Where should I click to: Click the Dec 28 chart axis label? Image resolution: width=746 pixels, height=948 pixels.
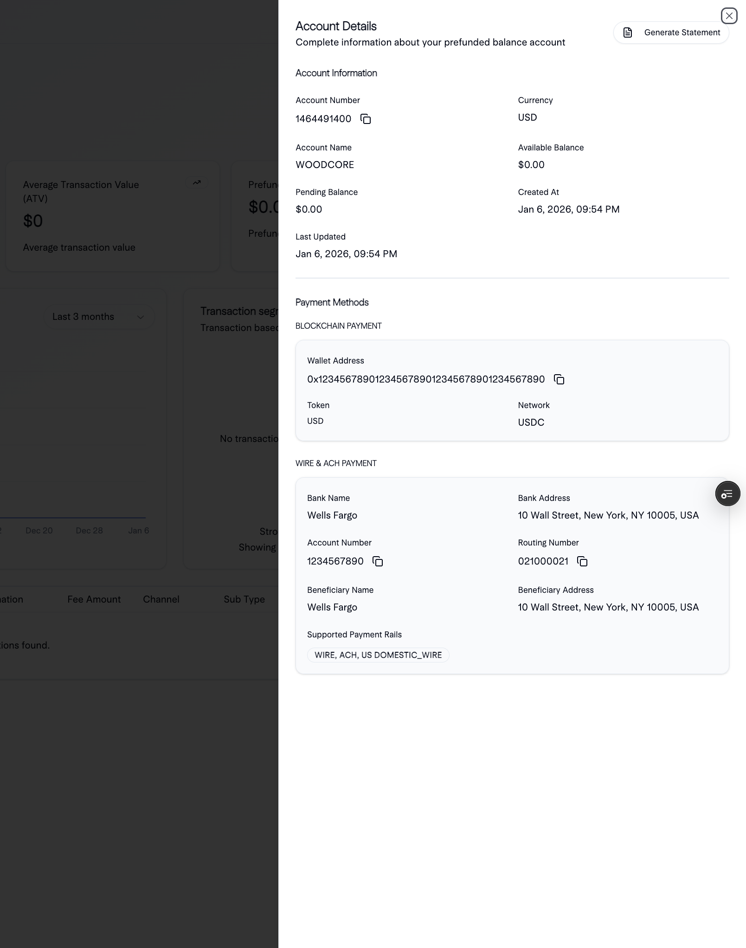tap(89, 531)
